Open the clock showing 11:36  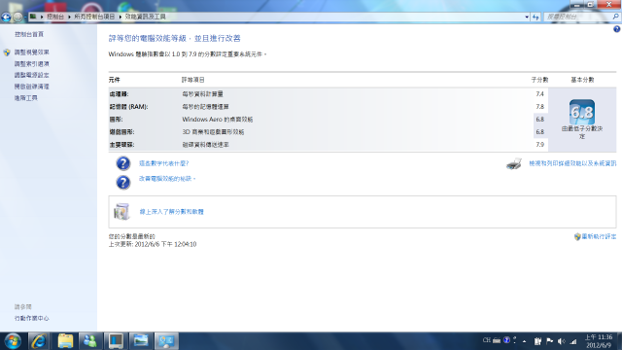599,341
